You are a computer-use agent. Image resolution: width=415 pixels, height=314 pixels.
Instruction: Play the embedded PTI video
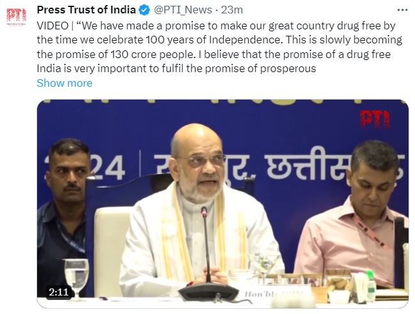pos(223,204)
